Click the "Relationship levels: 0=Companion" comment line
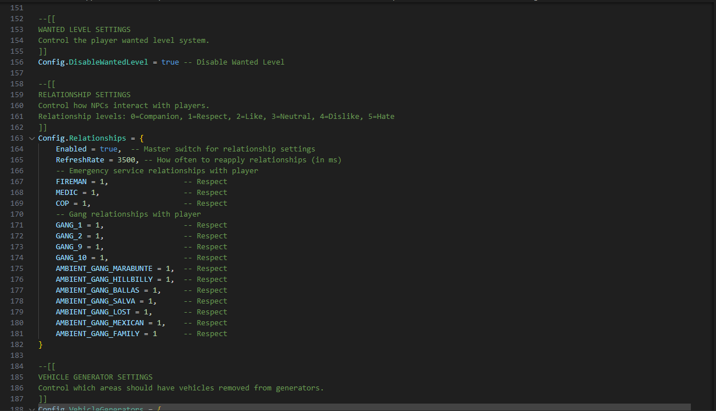Image resolution: width=716 pixels, height=411 pixels. (x=217, y=117)
